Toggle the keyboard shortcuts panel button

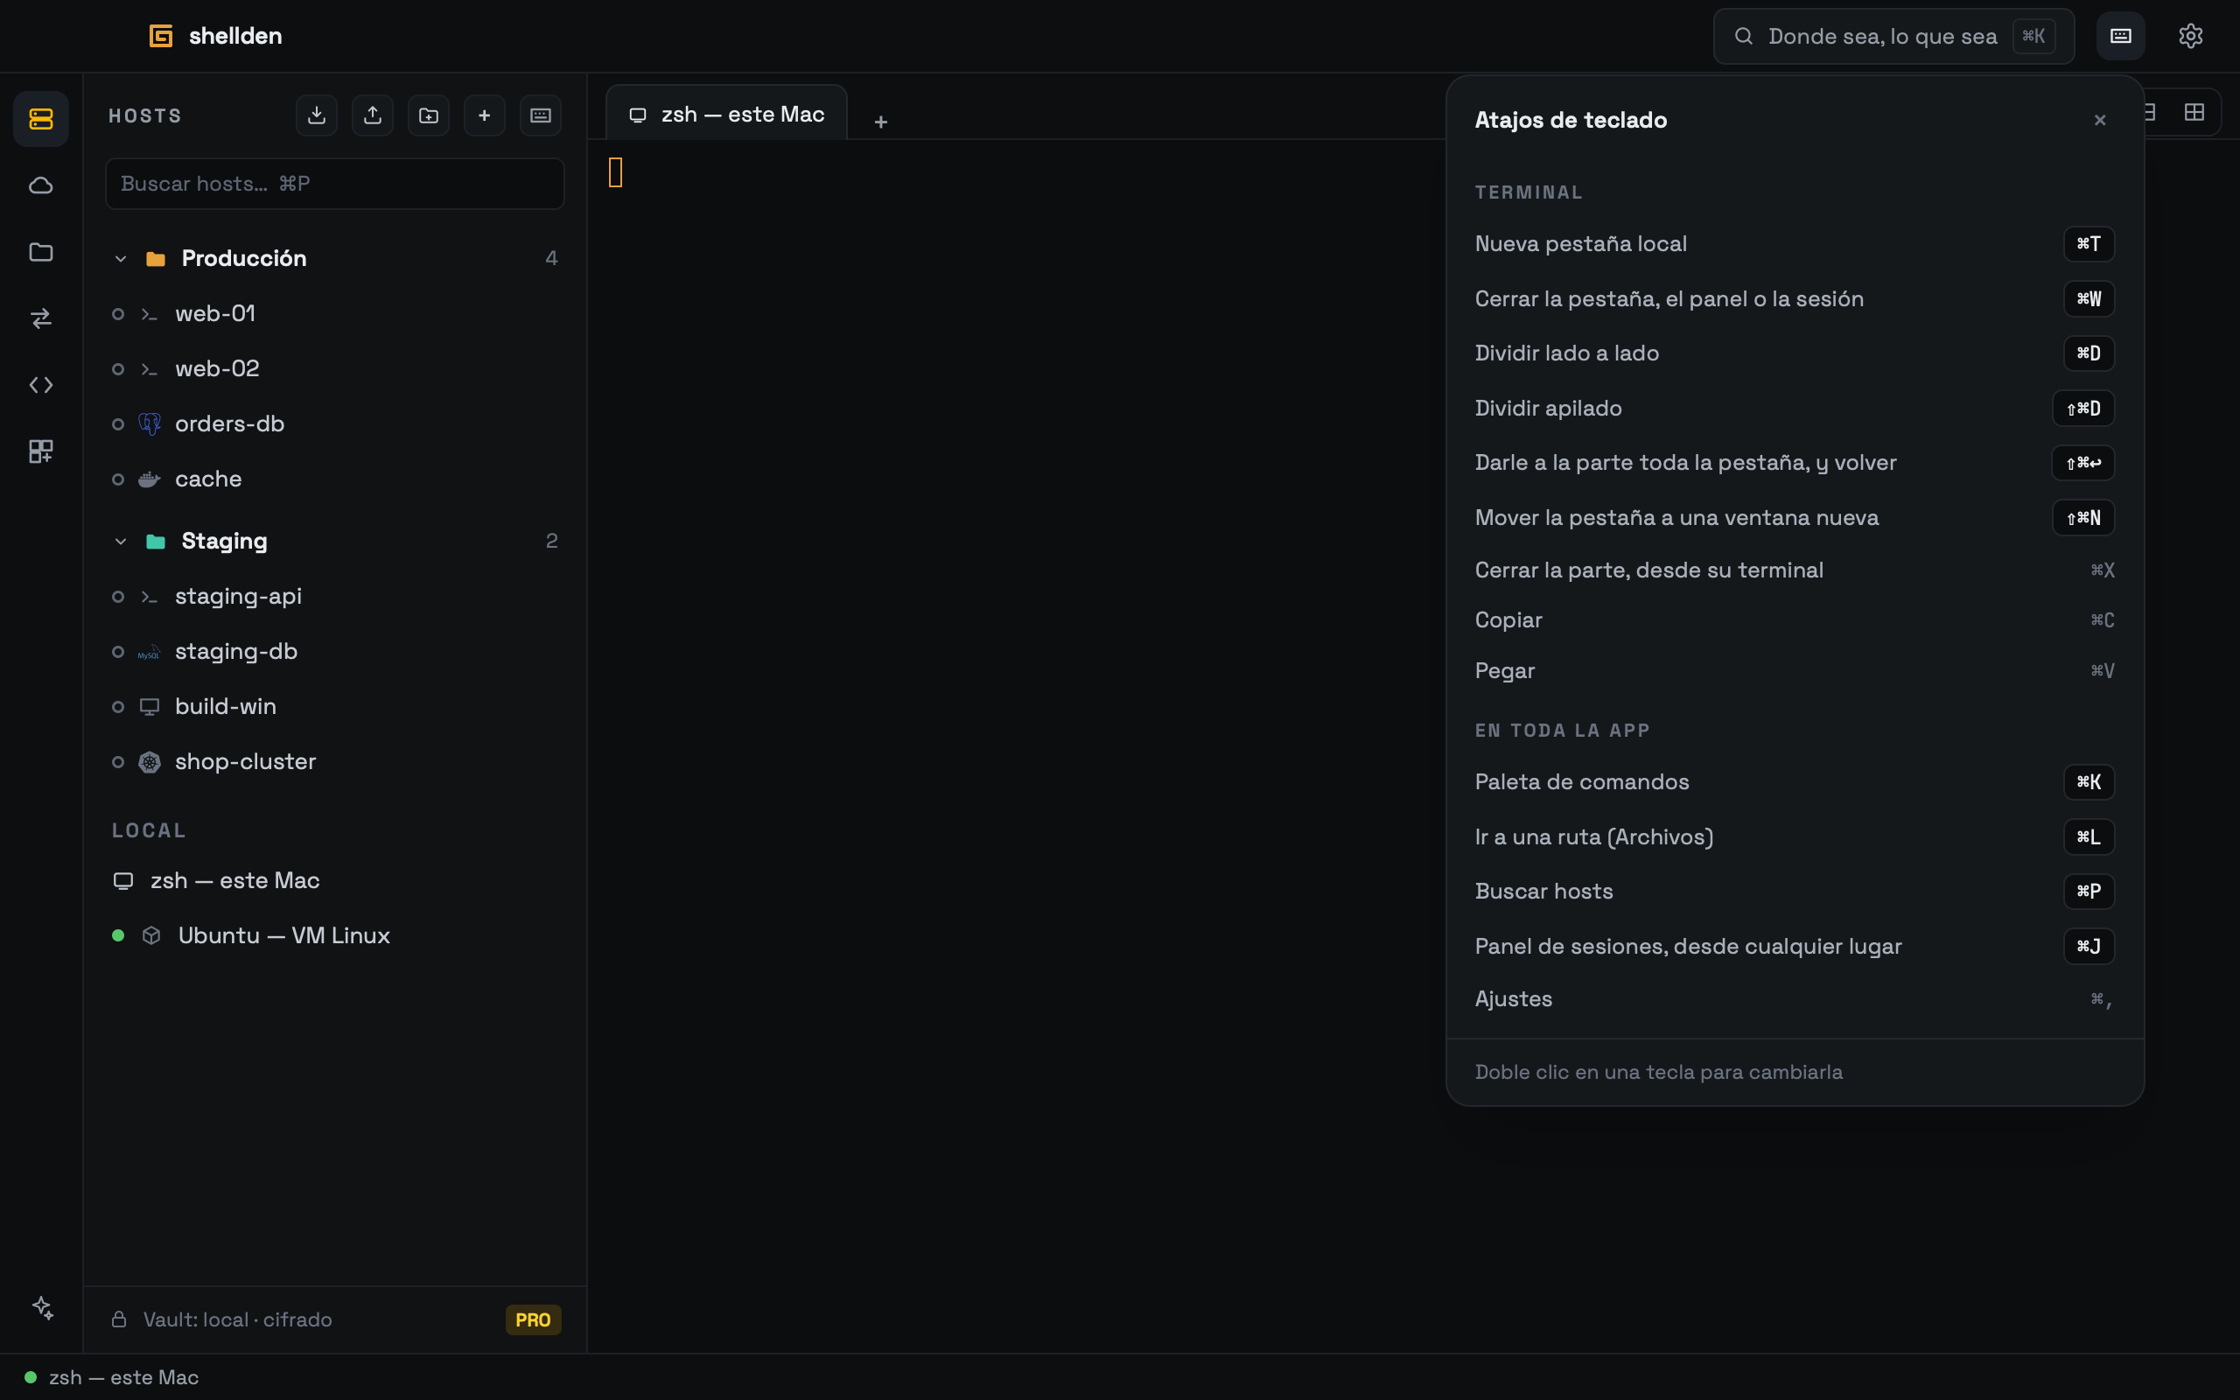coord(2121,36)
